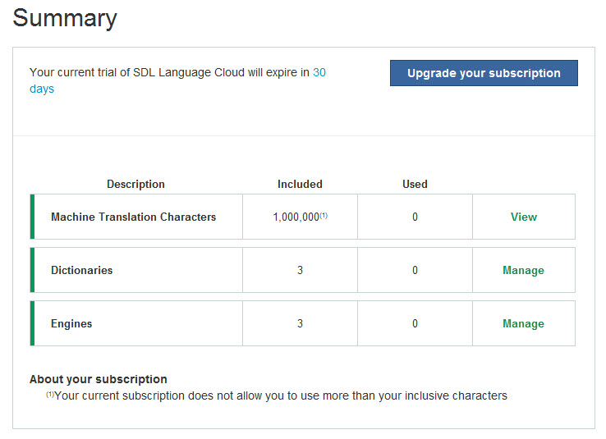Click the Included value in Engines row
This screenshot has width=606, height=439.
(x=300, y=323)
